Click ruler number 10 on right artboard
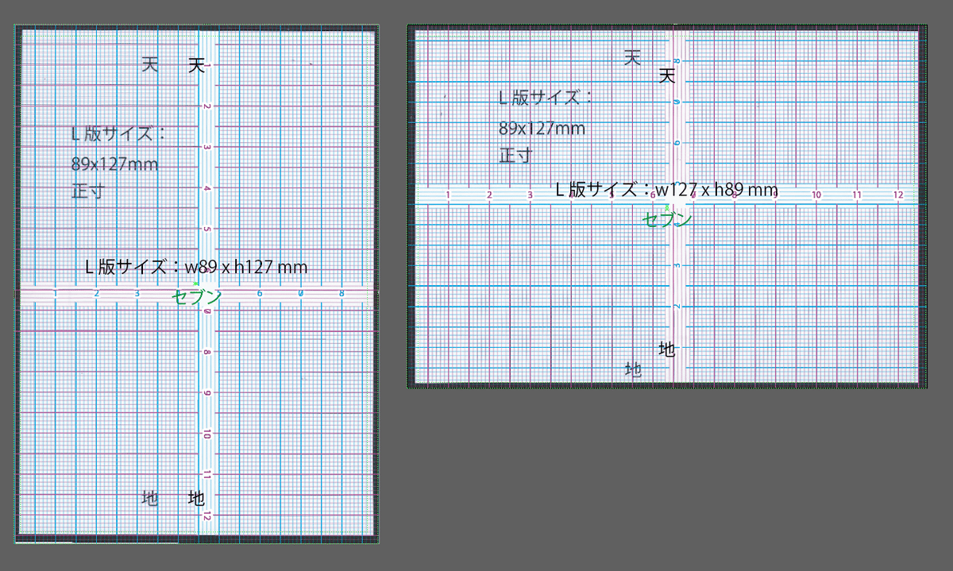953x571 pixels. click(816, 195)
